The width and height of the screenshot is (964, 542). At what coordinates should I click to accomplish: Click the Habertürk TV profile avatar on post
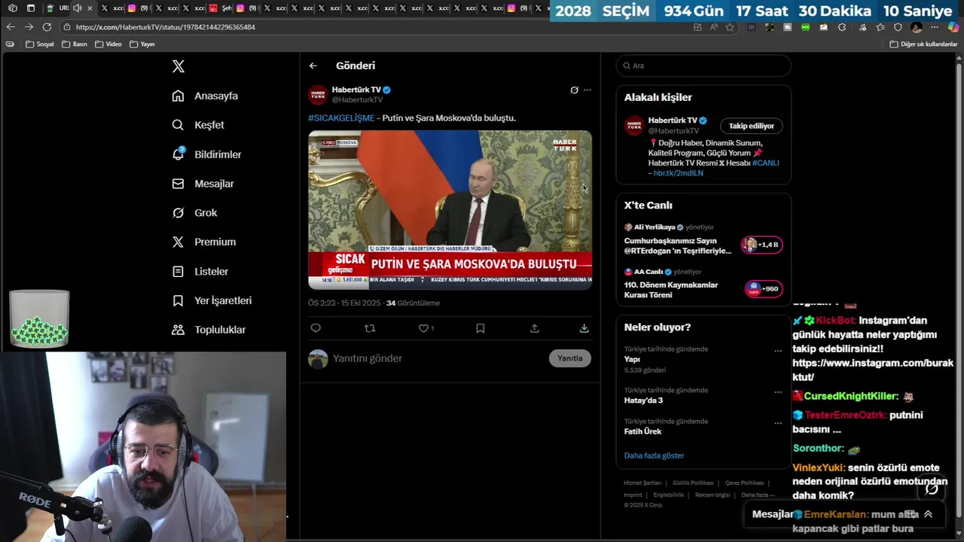[x=318, y=94]
